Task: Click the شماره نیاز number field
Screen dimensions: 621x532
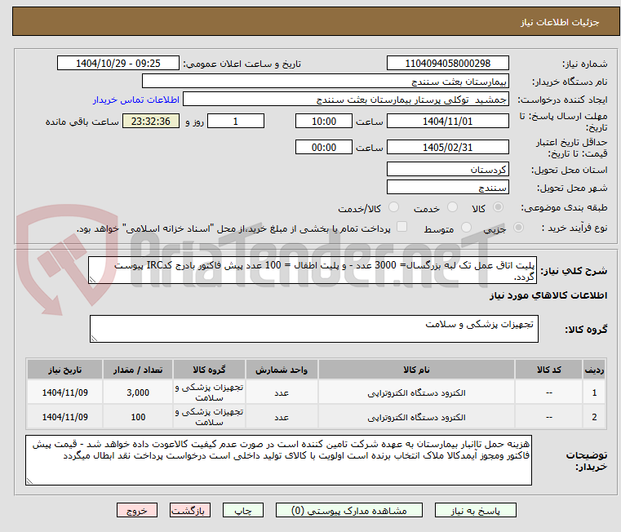Action: 447,63
